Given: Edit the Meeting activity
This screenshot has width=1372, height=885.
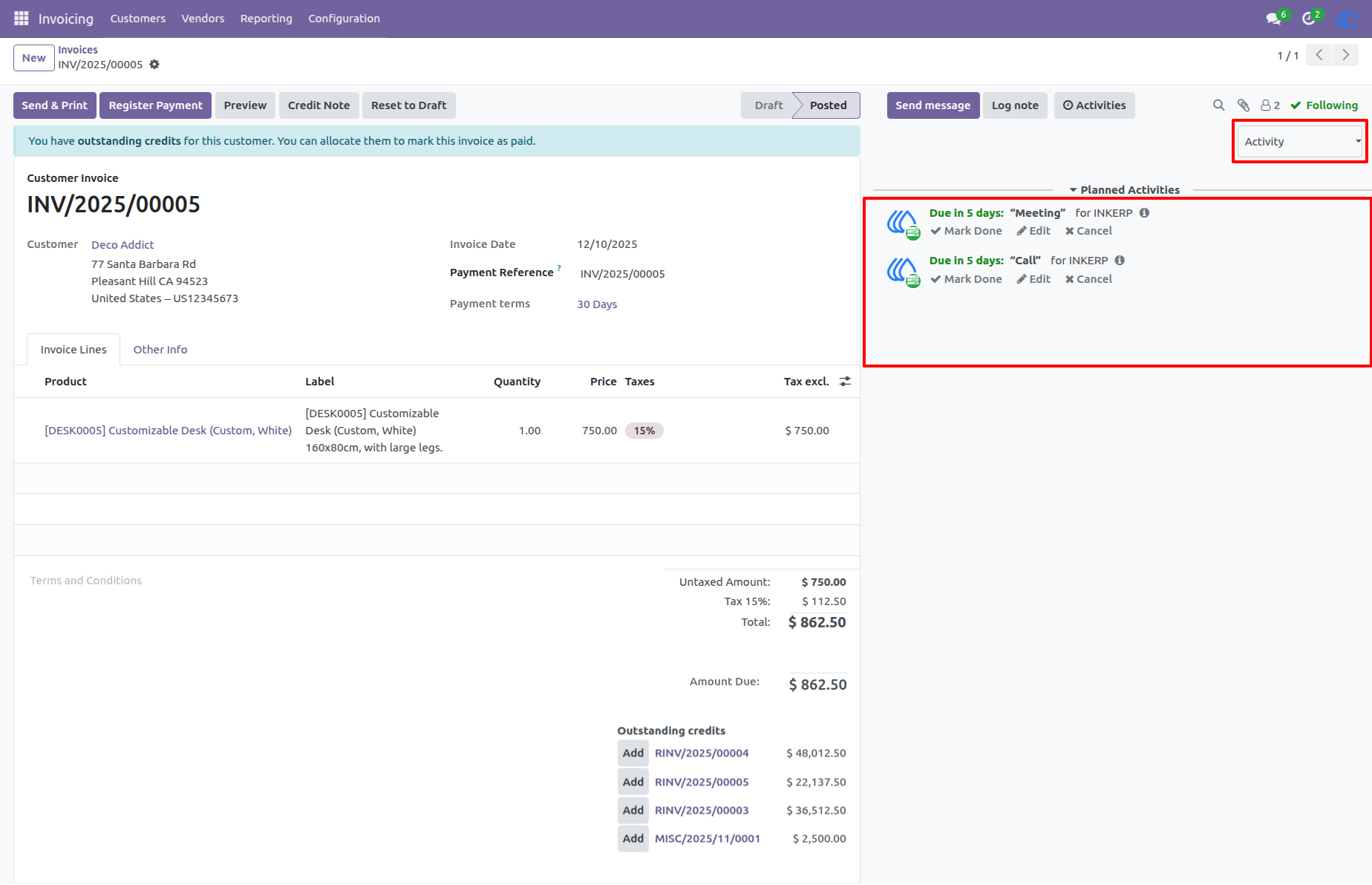Looking at the screenshot, I should (1033, 231).
